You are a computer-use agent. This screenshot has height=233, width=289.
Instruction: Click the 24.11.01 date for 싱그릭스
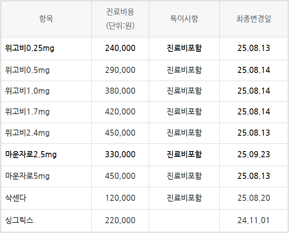(254, 220)
